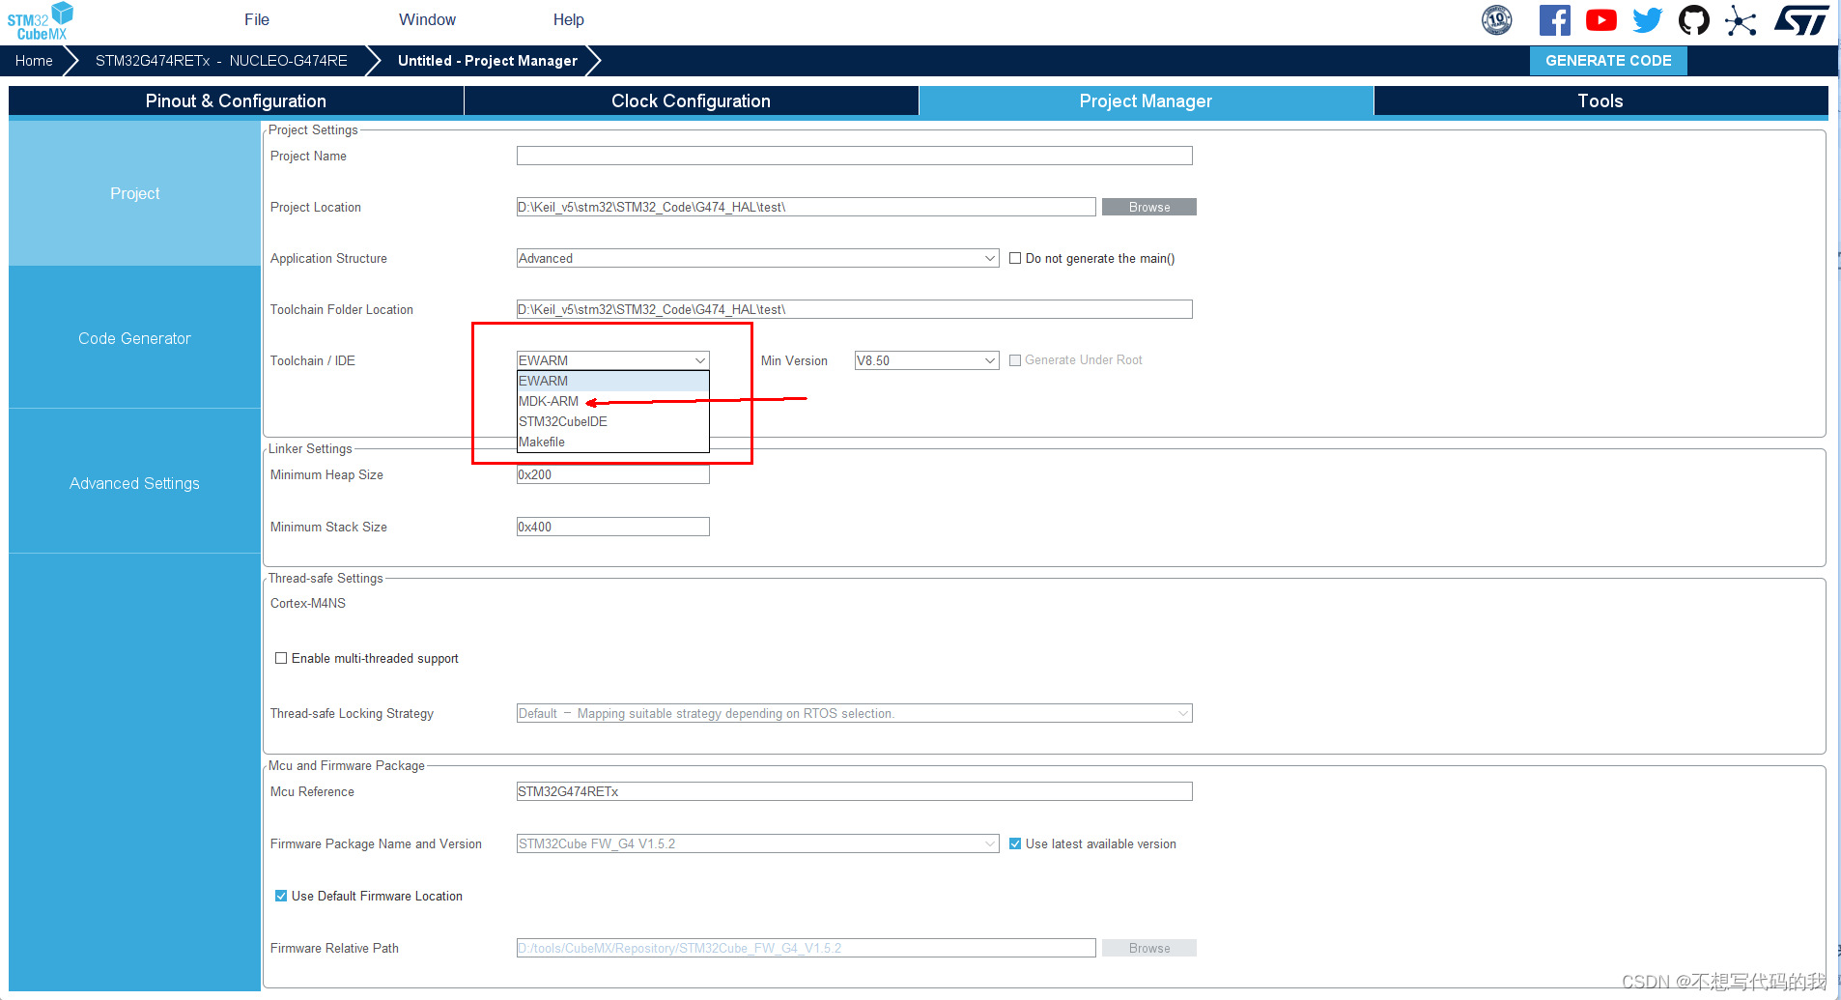Toggle Use latest available version checkbox
This screenshot has width=1841, height=1000.
pyautogui.click(x=1015, y=843)
